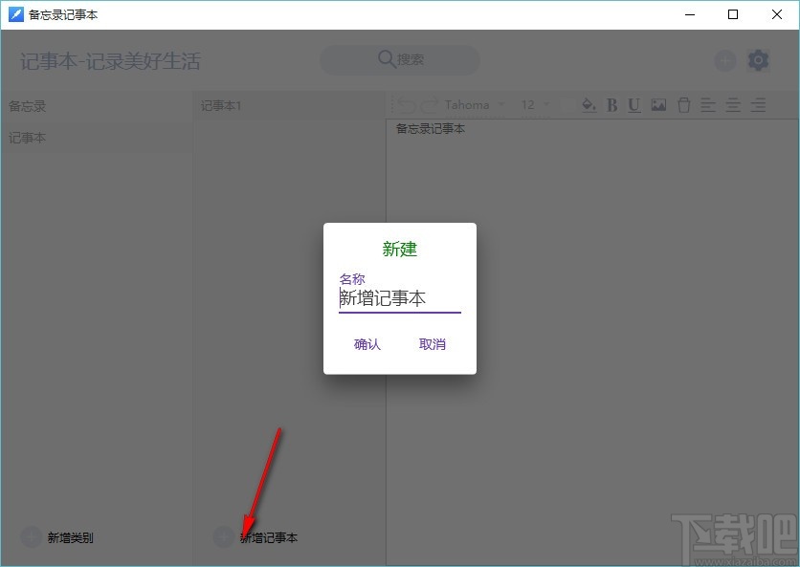Toggle bold formatting
This screenshot has width=800, height=567.
tap(611, 106)
